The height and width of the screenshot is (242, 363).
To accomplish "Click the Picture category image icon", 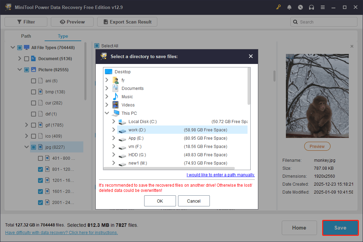I will click(x=33, y=69).
